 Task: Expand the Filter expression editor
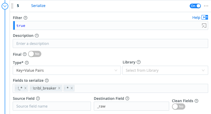pos(204,26)
